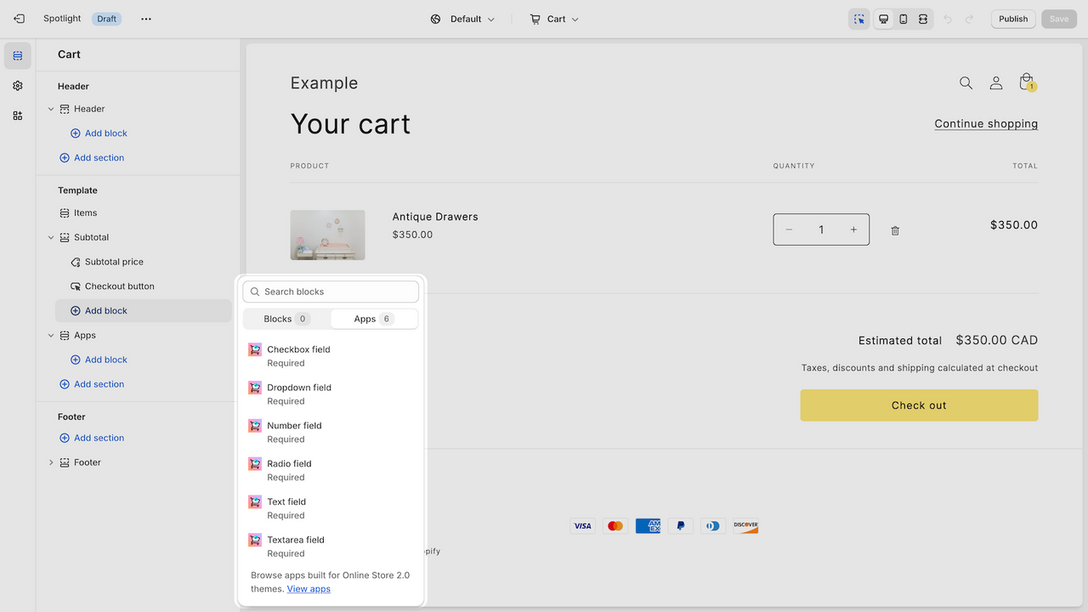Click the Discover payment icon
Image resolution: width=1088 pixels, height=612 pixels.
tap(745, 526)
